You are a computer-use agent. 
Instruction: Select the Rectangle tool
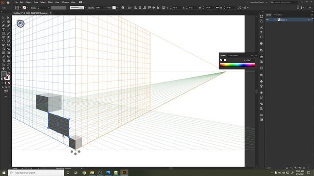pyautogui.click(x=3, y=33)
